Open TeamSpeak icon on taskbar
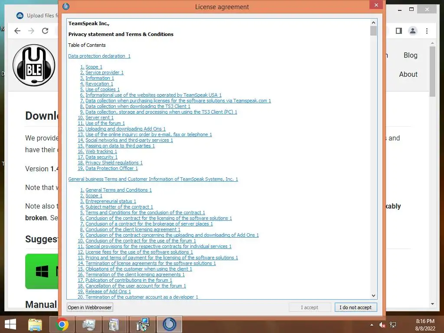 point(170,324)
